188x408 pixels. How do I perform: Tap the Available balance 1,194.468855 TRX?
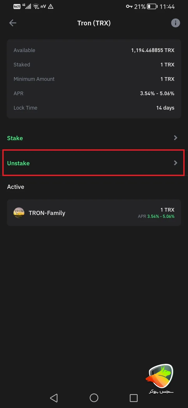coord(153,50)
